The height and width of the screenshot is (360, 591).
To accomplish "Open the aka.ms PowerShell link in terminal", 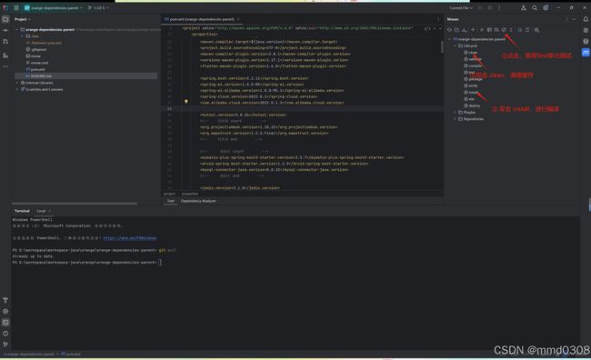I will [x=130, y=238].
